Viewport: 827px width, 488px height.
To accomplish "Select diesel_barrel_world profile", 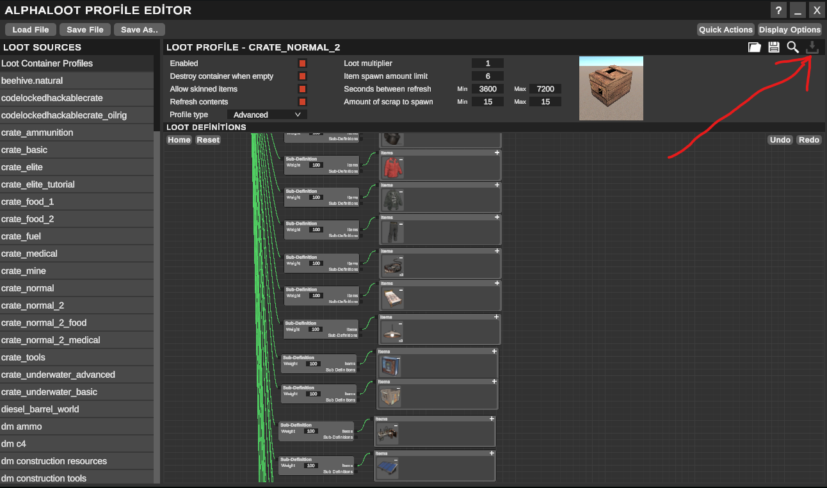I will click(77, 409).
